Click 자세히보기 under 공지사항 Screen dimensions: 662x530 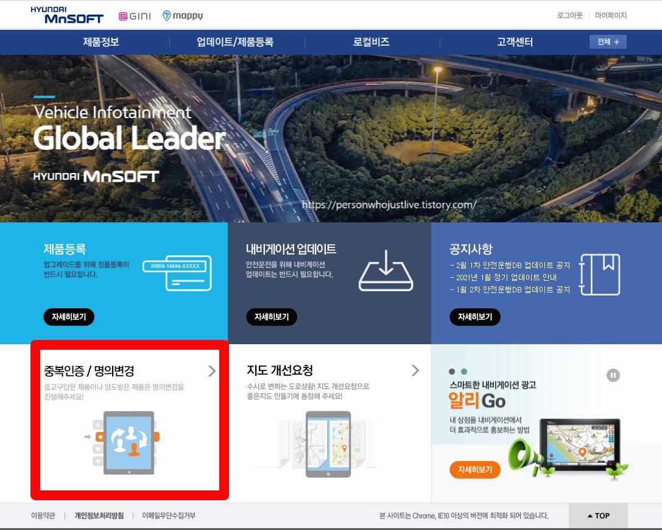click(475, 317)
